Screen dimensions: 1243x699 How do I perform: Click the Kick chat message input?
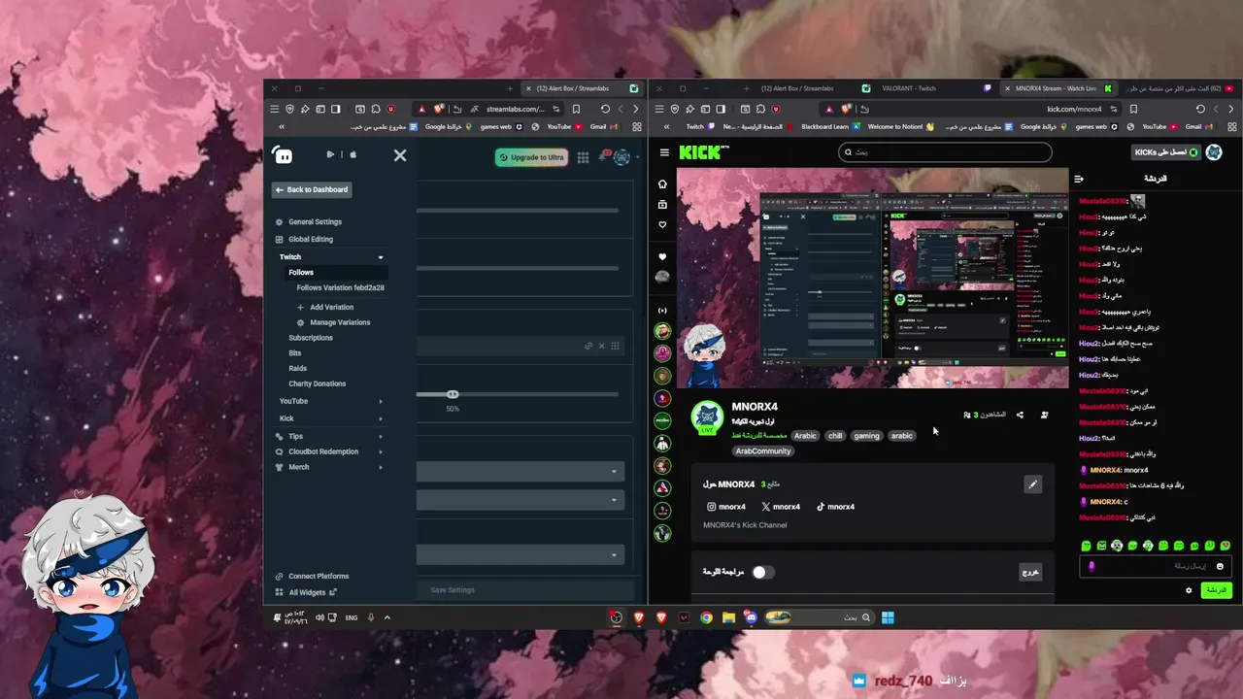pyautogui.click(x=1156, y=566)
